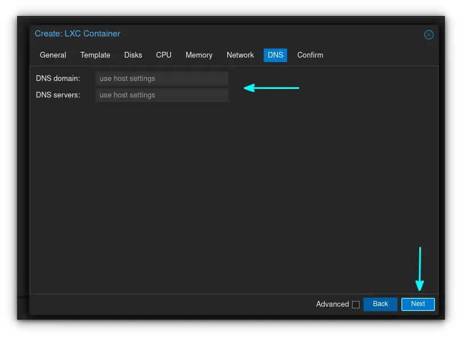Viewport: 462px width, 338px height.
Task: Jump to the Confirm tab
Action: point(310,55)
